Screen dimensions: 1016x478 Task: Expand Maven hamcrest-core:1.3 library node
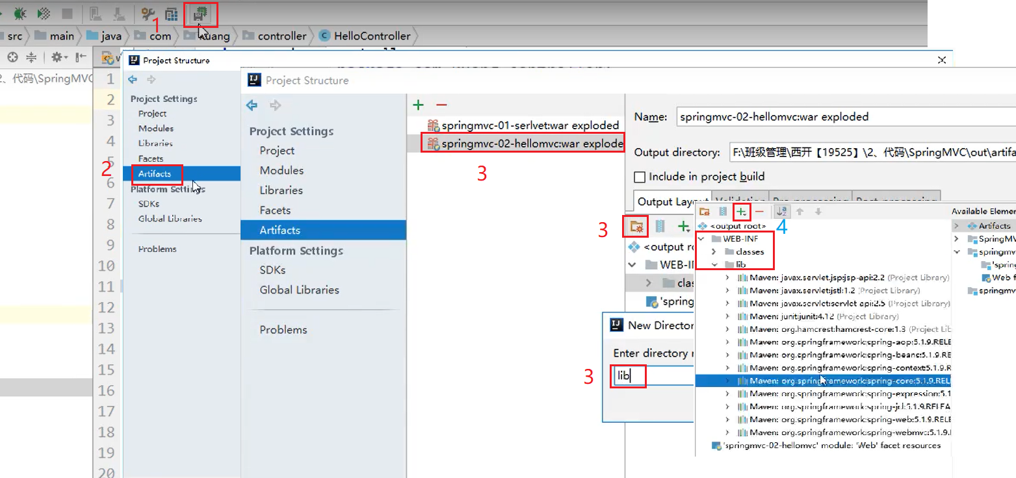[x=727, y=329]
